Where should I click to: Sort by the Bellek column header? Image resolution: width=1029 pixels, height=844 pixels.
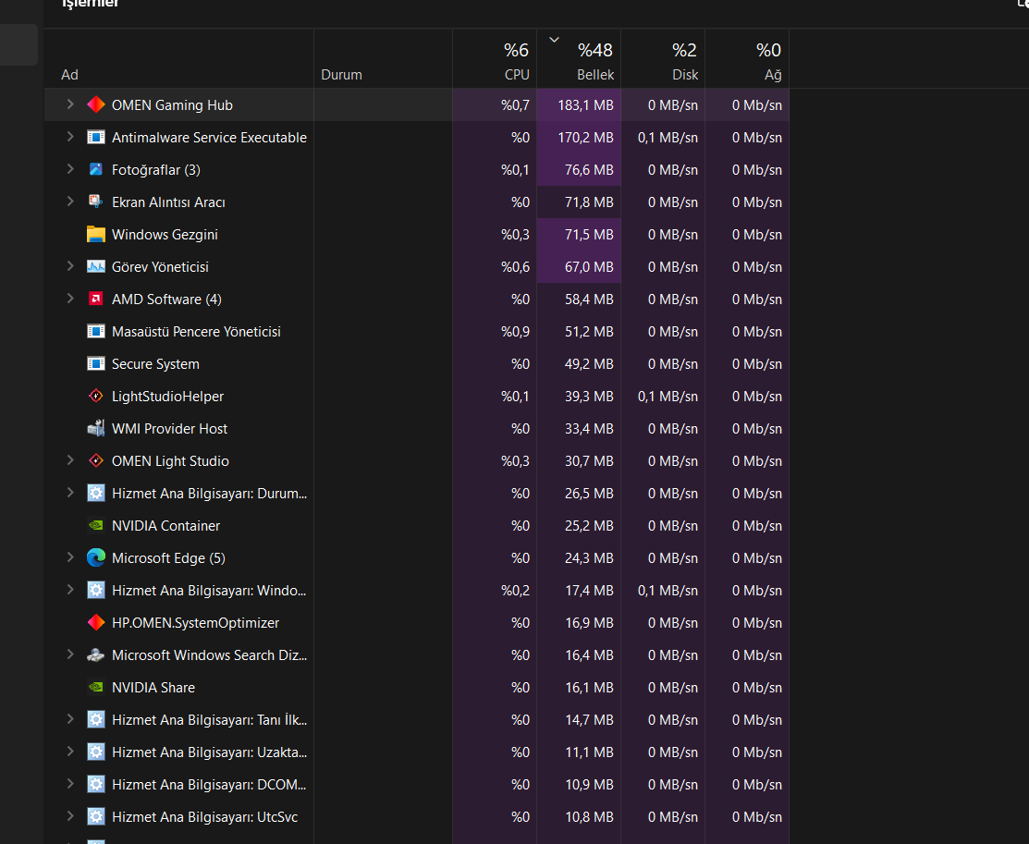579,58
